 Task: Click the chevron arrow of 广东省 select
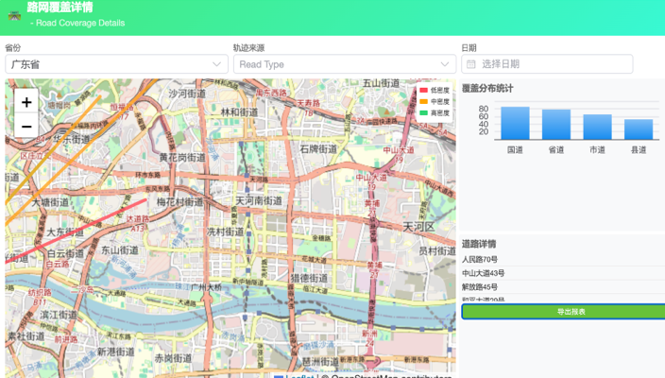click(x=216, y=64)
